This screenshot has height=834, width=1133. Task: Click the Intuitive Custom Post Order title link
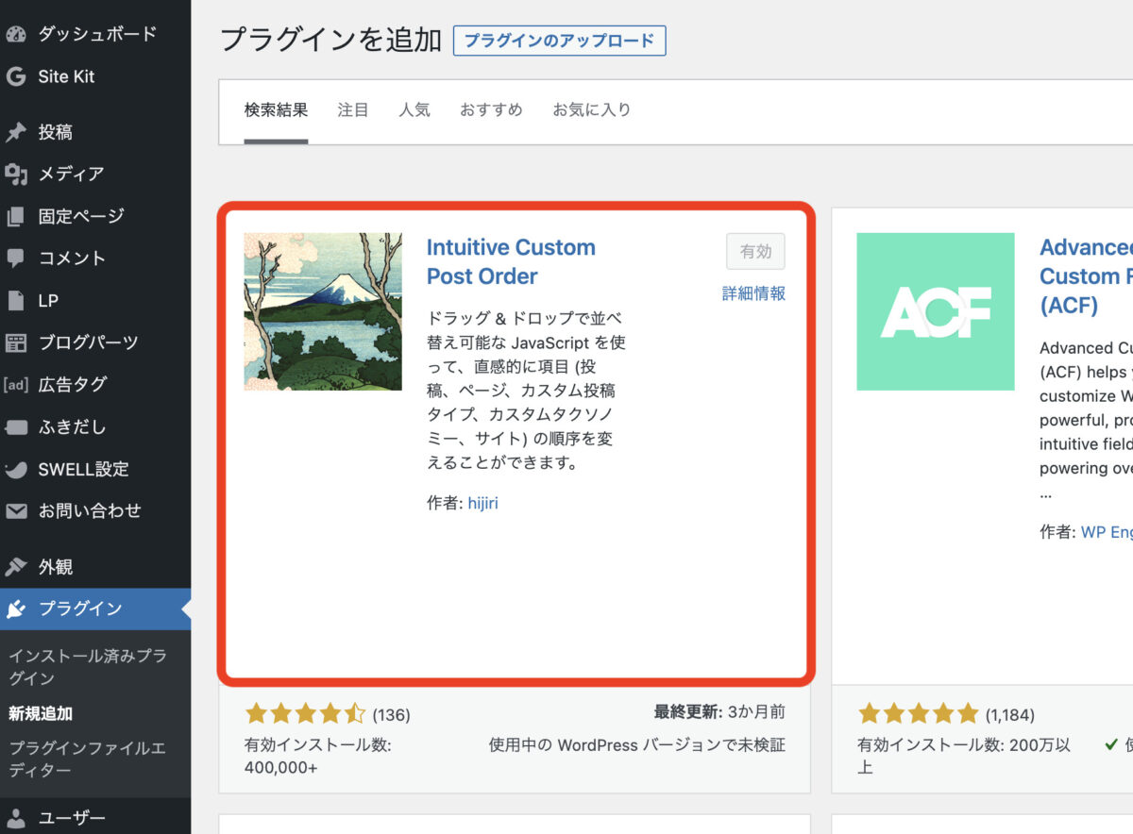tap(511, 261)
